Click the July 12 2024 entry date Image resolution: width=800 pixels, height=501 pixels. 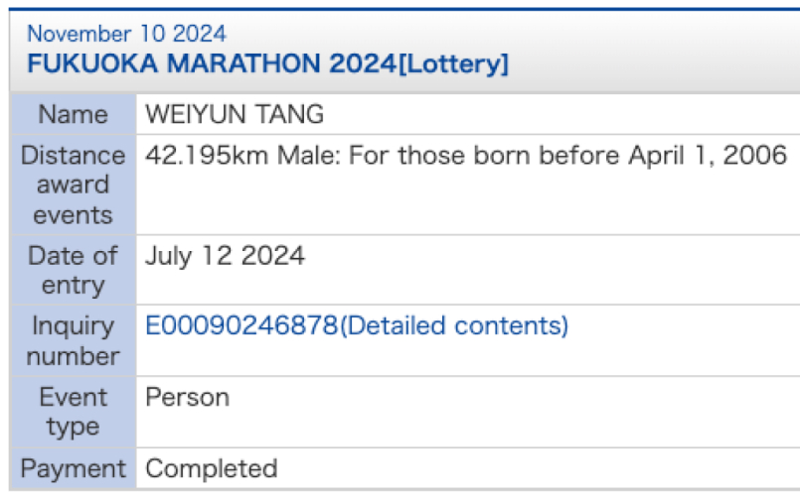click(x=225, y=256)
